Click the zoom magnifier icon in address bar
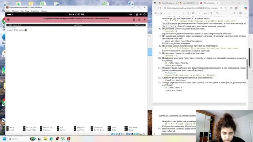The image size is (253, 142). 221,8
